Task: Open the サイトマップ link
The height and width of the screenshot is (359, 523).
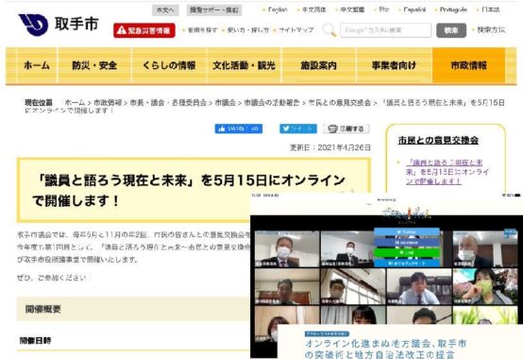Action: pos(295,30)
